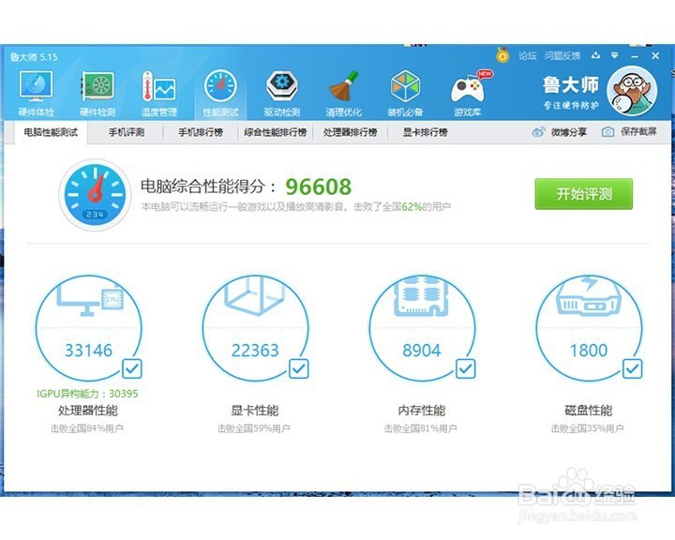Viewport: 675px width, 540px height.
Task: Switch to the 处理器排行榜 tab
Action: coord(351,132)
